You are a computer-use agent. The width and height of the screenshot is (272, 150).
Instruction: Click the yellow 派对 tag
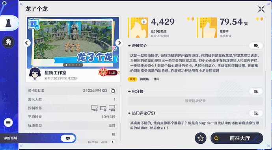132,79
